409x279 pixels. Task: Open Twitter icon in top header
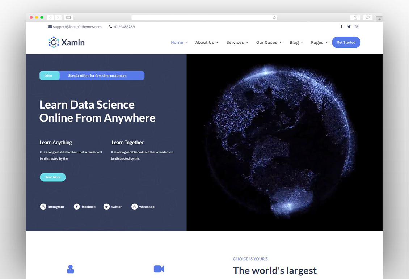tap(349, 26)
